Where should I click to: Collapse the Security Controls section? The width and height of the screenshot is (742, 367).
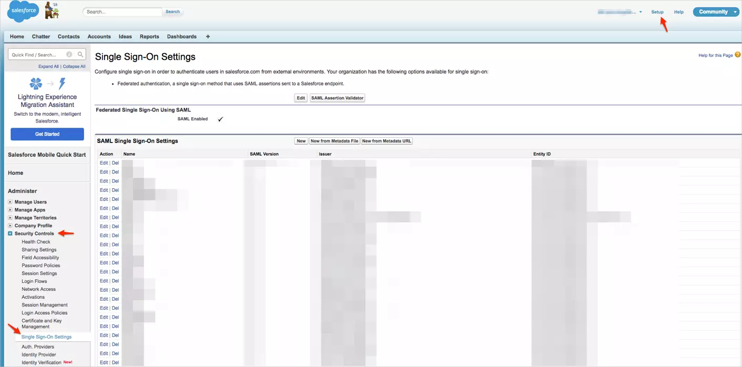pos(9,233)
